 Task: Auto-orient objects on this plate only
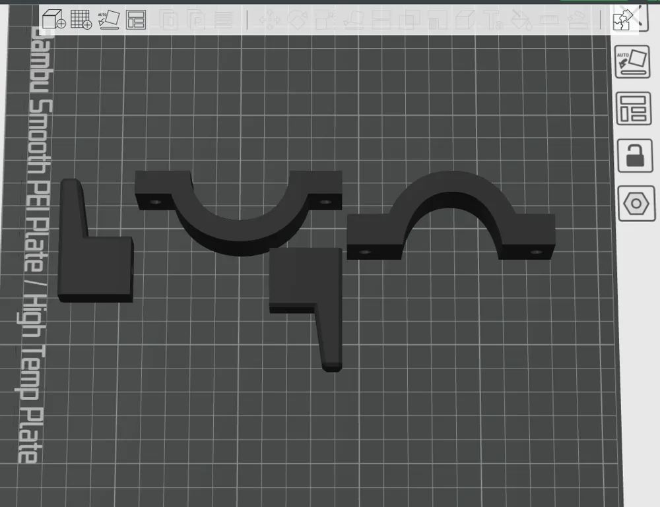tap(632, 62)
